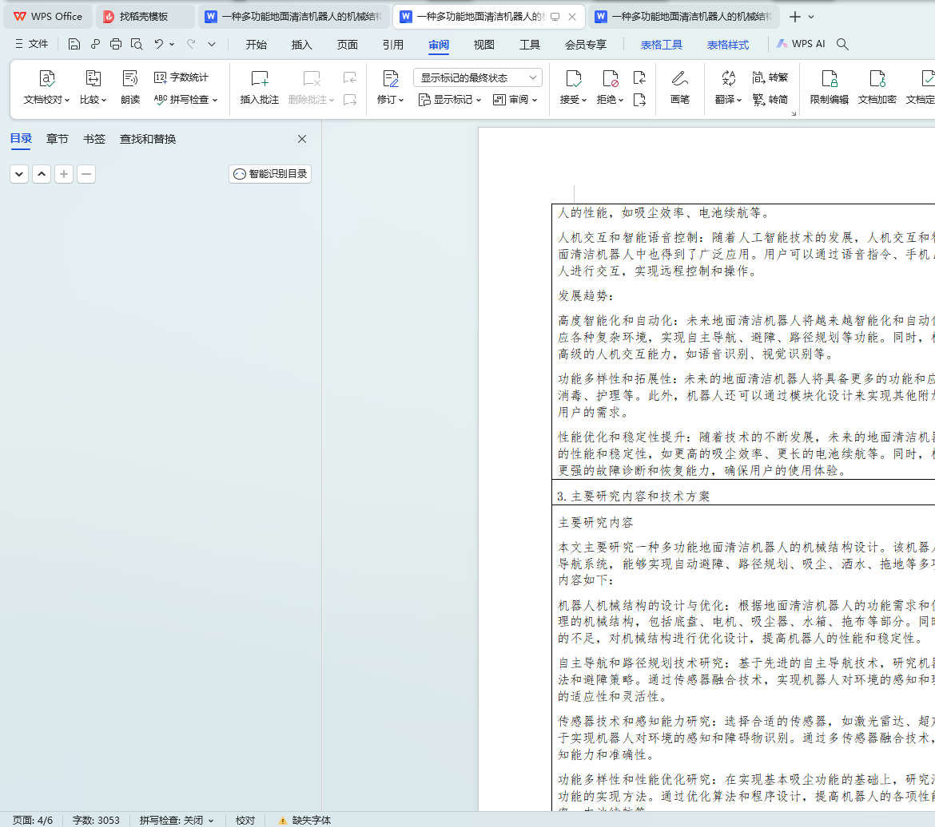935x827 pixels.
Task: Switch to the 页面 ribbon tab
Action: tap(347, 45)
